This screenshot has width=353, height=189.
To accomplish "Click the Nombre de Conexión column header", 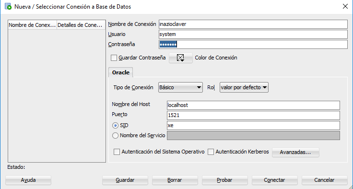I will pyautogui.click(x=32, y=25).
